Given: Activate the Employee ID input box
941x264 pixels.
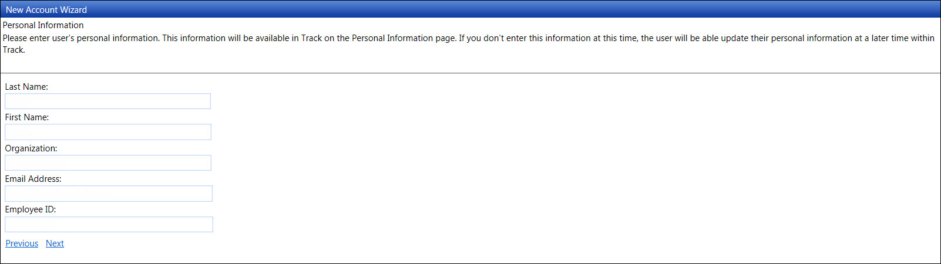Looking at the screenshot, I should (109, 225).
